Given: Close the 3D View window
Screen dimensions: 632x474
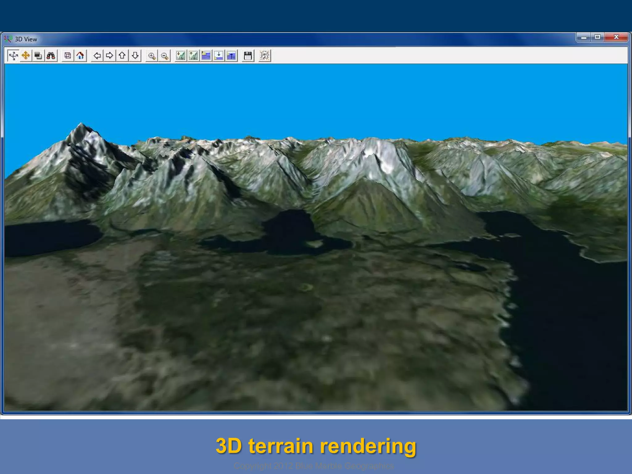Looking at the screenshot, I should coord(616,37).
